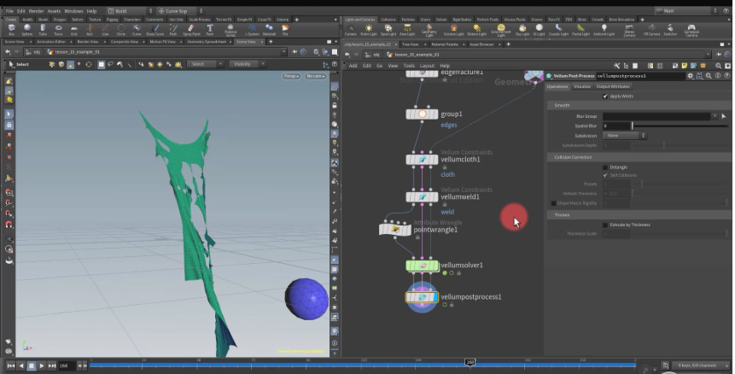Enable Extrude by Thickness

[605, 225]
